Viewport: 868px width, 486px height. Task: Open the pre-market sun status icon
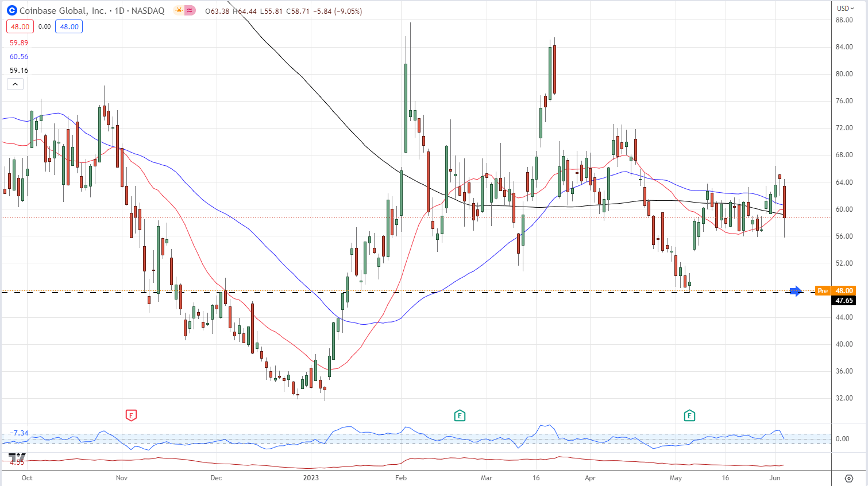coord(179,10)
